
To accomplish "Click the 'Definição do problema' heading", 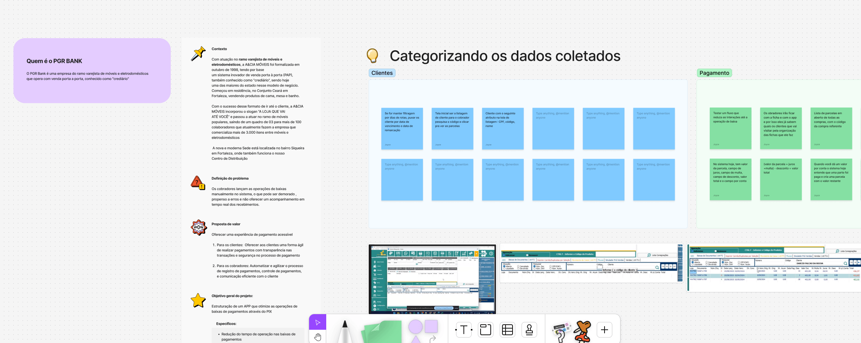I will coord(230,179).
